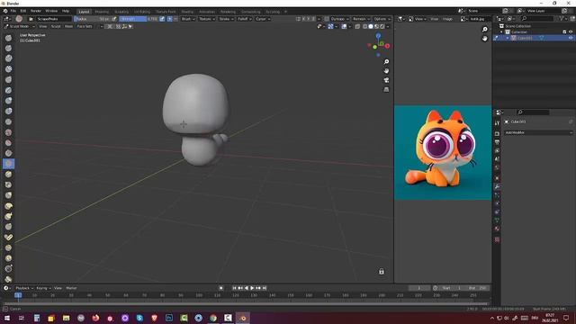
Task: Toggle camera view gizmo in viewport
Action: [x=386, y=80]
